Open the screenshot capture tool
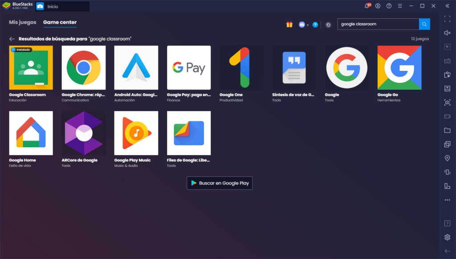456x259 pixels. coord(447,101)
